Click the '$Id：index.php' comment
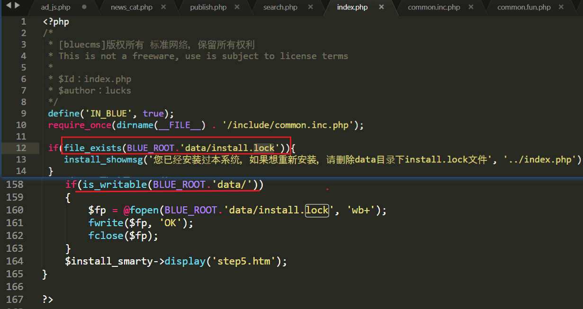Viewport: 583px width, 309px height. [x=95, y=79]
